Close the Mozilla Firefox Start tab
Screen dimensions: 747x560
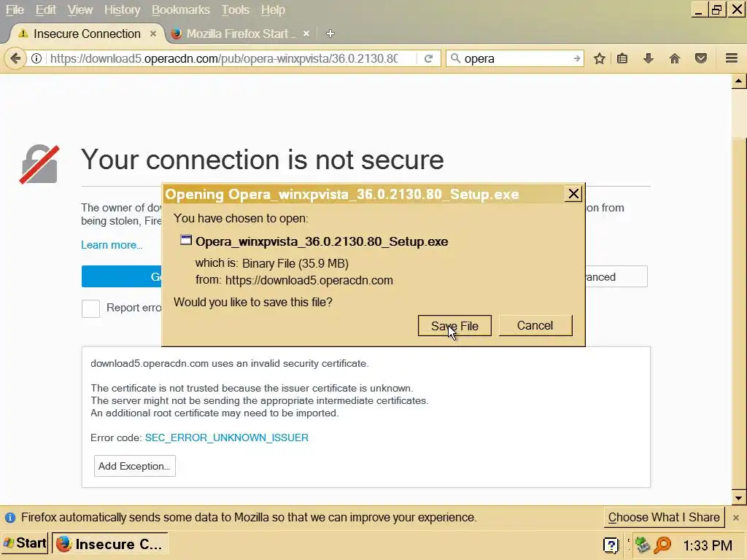click(306, 34)
